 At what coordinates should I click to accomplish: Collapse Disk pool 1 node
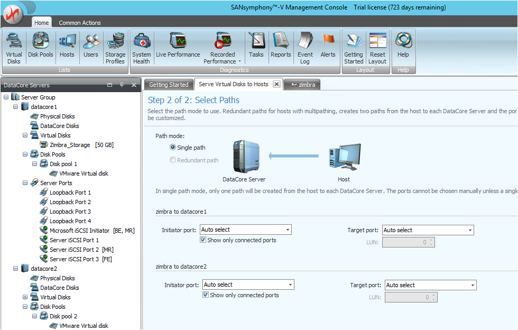pyautogui.click(x=35, y=163)
